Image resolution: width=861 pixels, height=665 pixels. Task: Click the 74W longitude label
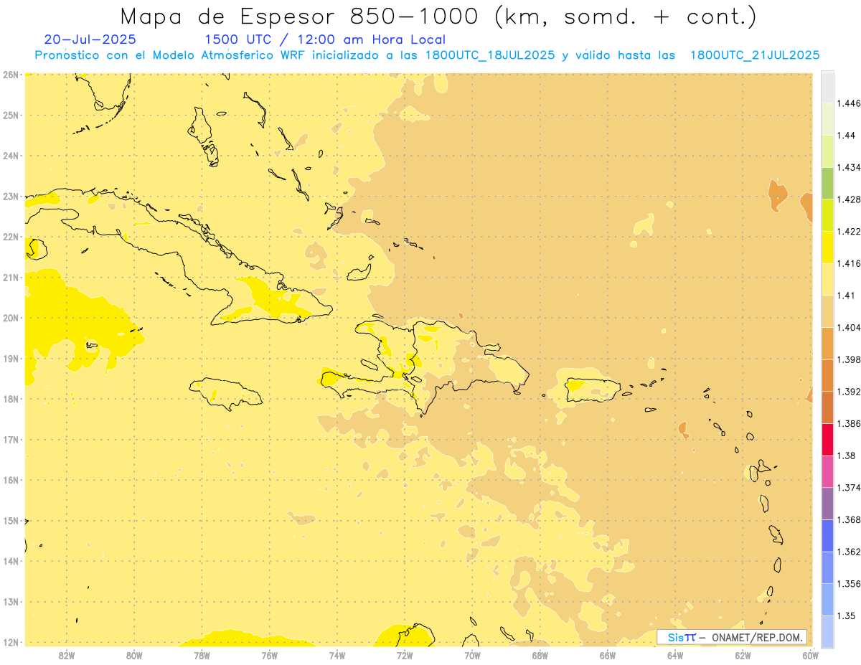click(x=337, y=655)
